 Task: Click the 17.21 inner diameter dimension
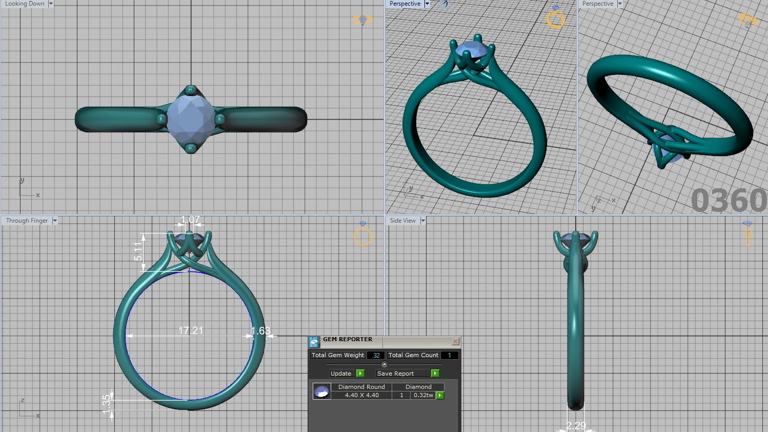pyautogui.click(x=191, y=330)
